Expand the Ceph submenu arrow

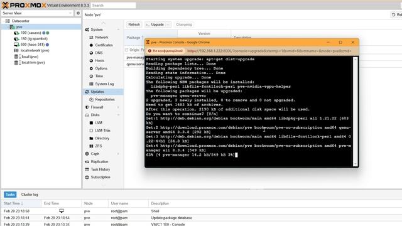118,154
